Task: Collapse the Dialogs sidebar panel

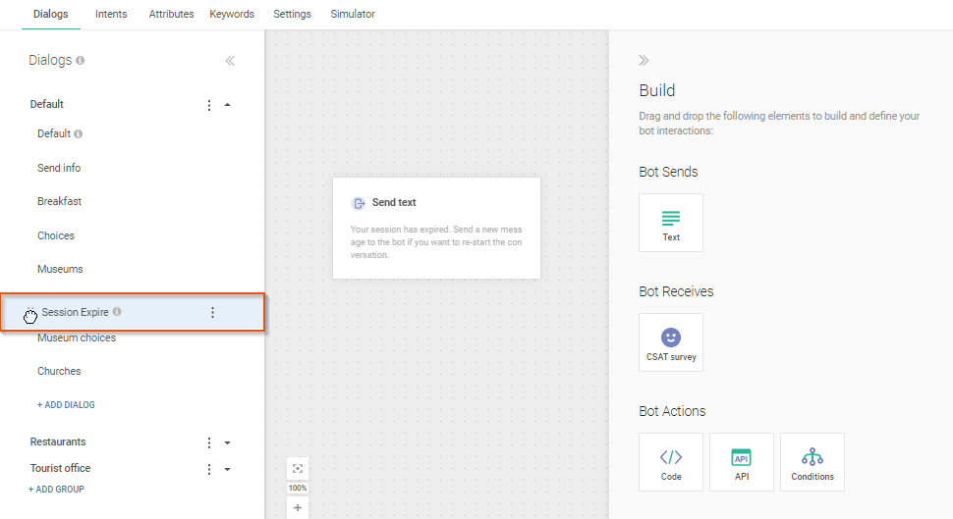Action: (x=230, y=61)
